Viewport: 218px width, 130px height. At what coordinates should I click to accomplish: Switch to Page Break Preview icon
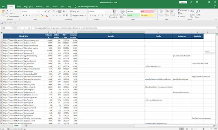click(192, 129)
